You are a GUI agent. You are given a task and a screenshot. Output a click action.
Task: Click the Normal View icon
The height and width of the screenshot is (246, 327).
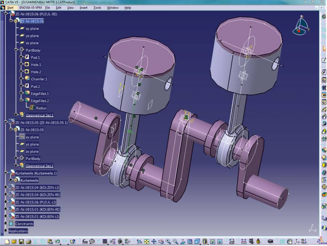coord(183,241)
